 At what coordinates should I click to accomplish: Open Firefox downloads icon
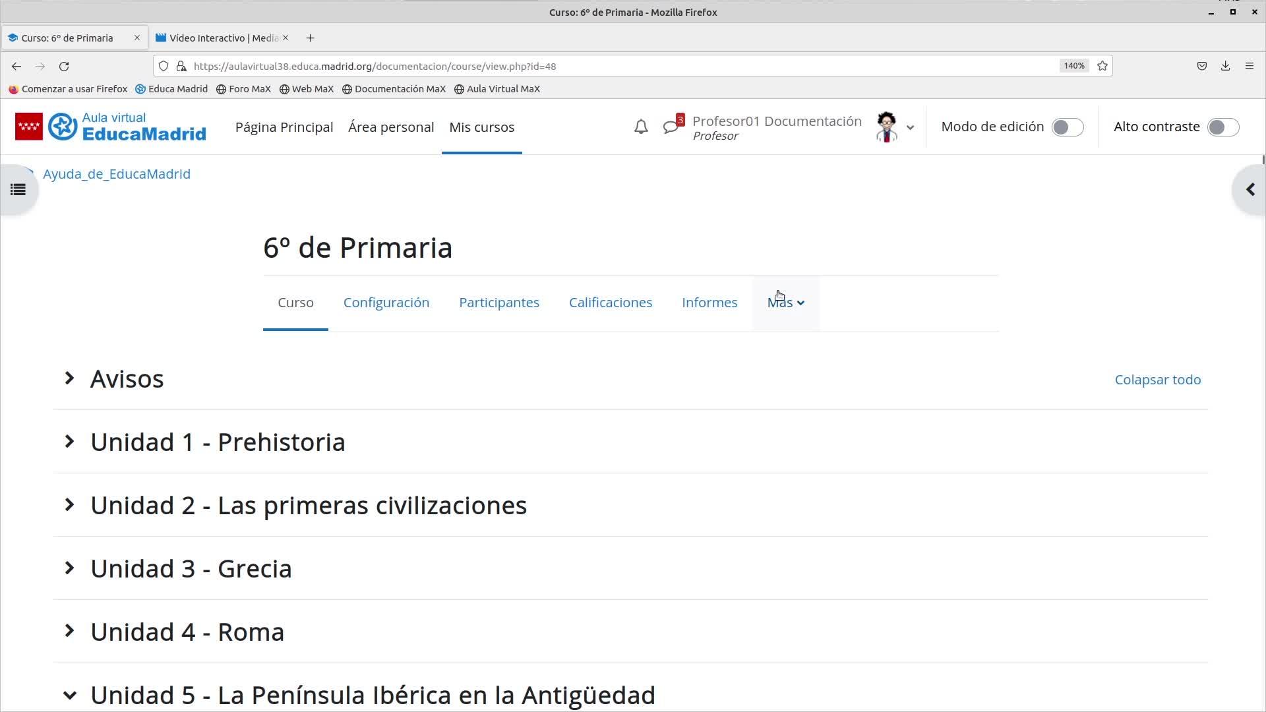pyautogui.click(x=1225, y=66)
